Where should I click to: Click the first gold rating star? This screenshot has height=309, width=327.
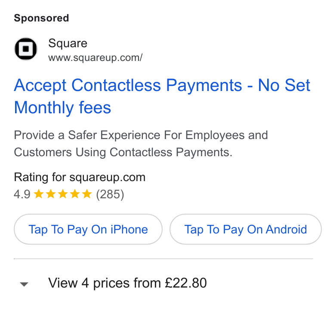39,194
